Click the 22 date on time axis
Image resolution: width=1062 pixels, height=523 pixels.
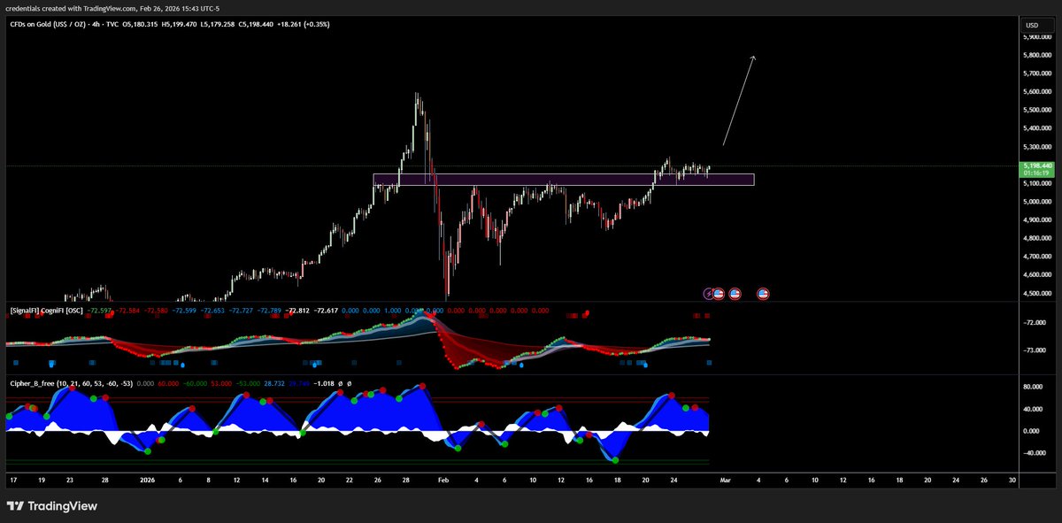tap(350, 481)
